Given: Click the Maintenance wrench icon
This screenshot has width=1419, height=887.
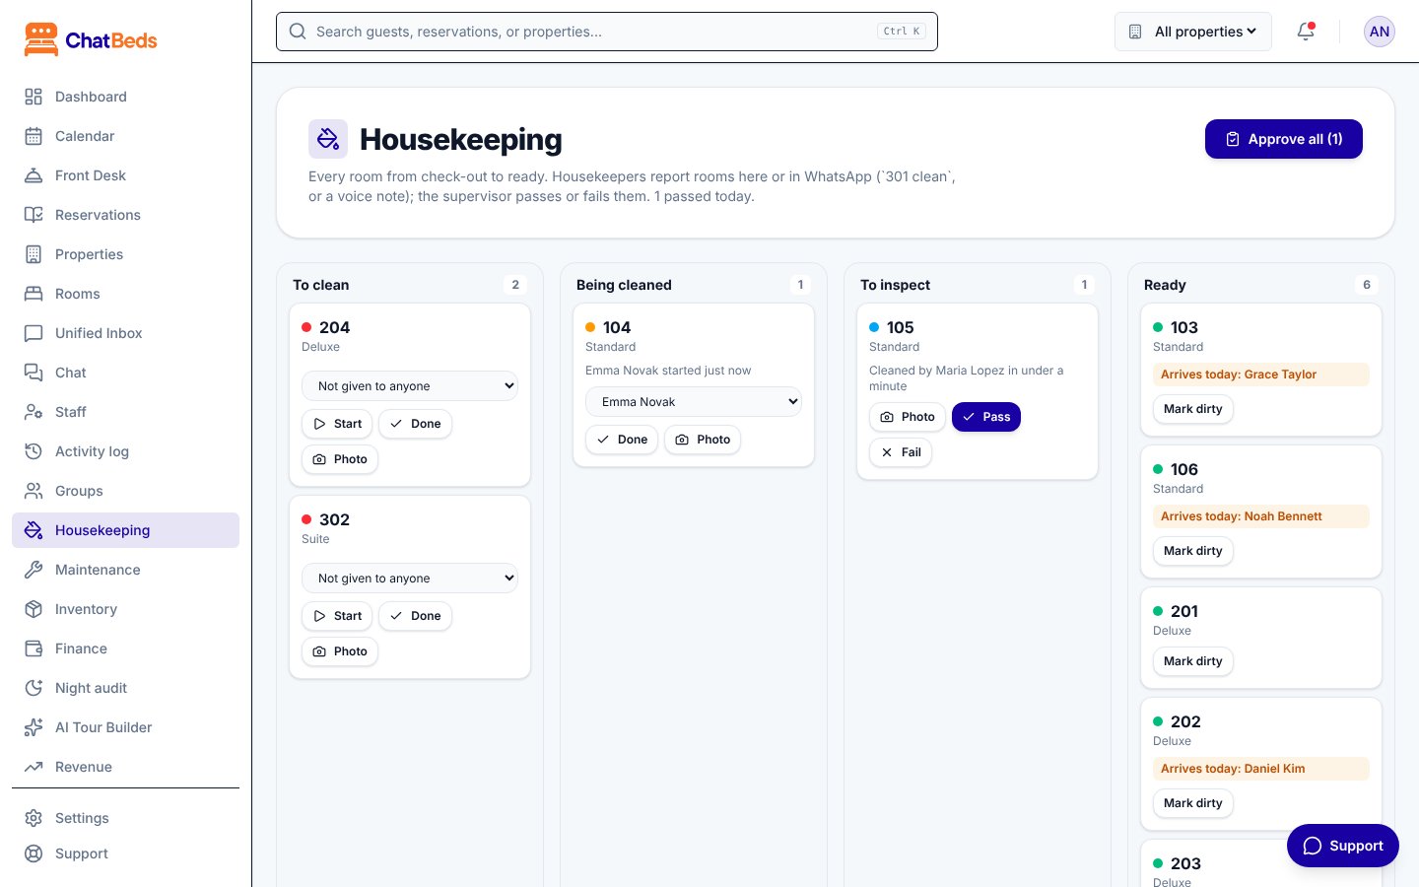Looking at the screenshot, I should click(x=34, y=570).
